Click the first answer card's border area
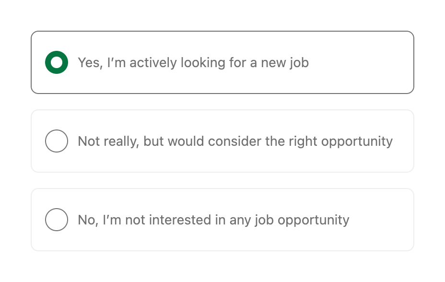 click(222, 33)
